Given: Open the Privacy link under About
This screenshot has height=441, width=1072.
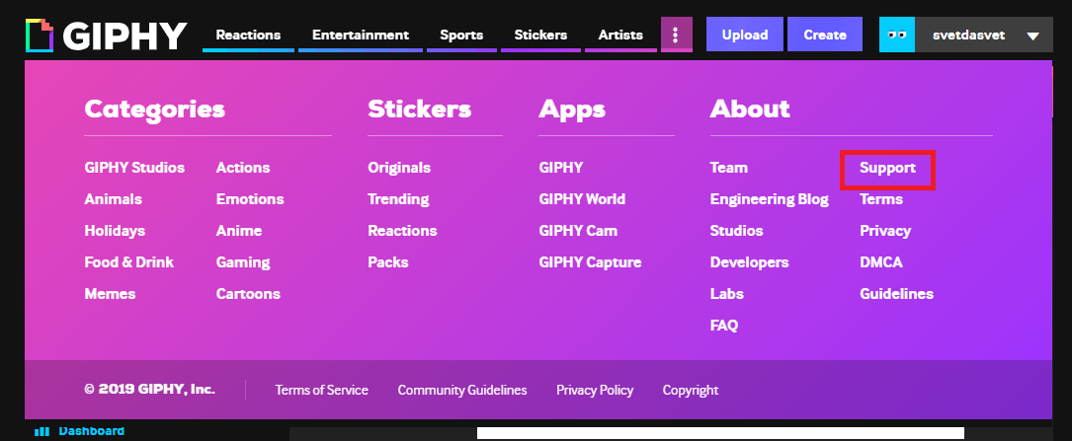Looking at the screenshot, I should [x=885, y=231].
